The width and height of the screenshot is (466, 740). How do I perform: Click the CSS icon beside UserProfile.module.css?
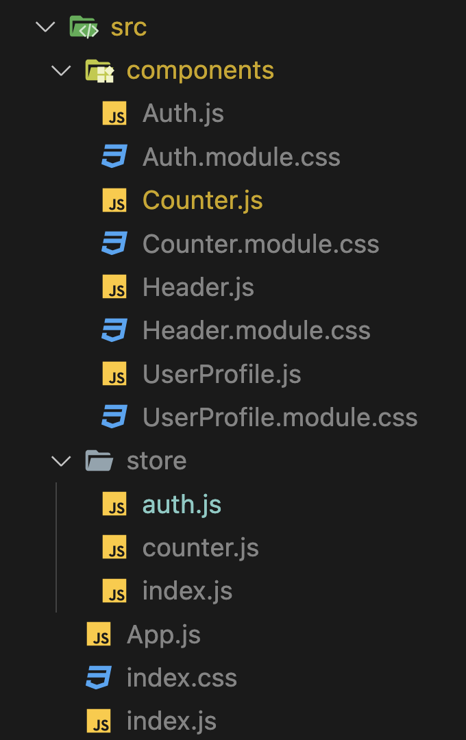point(114,417)
